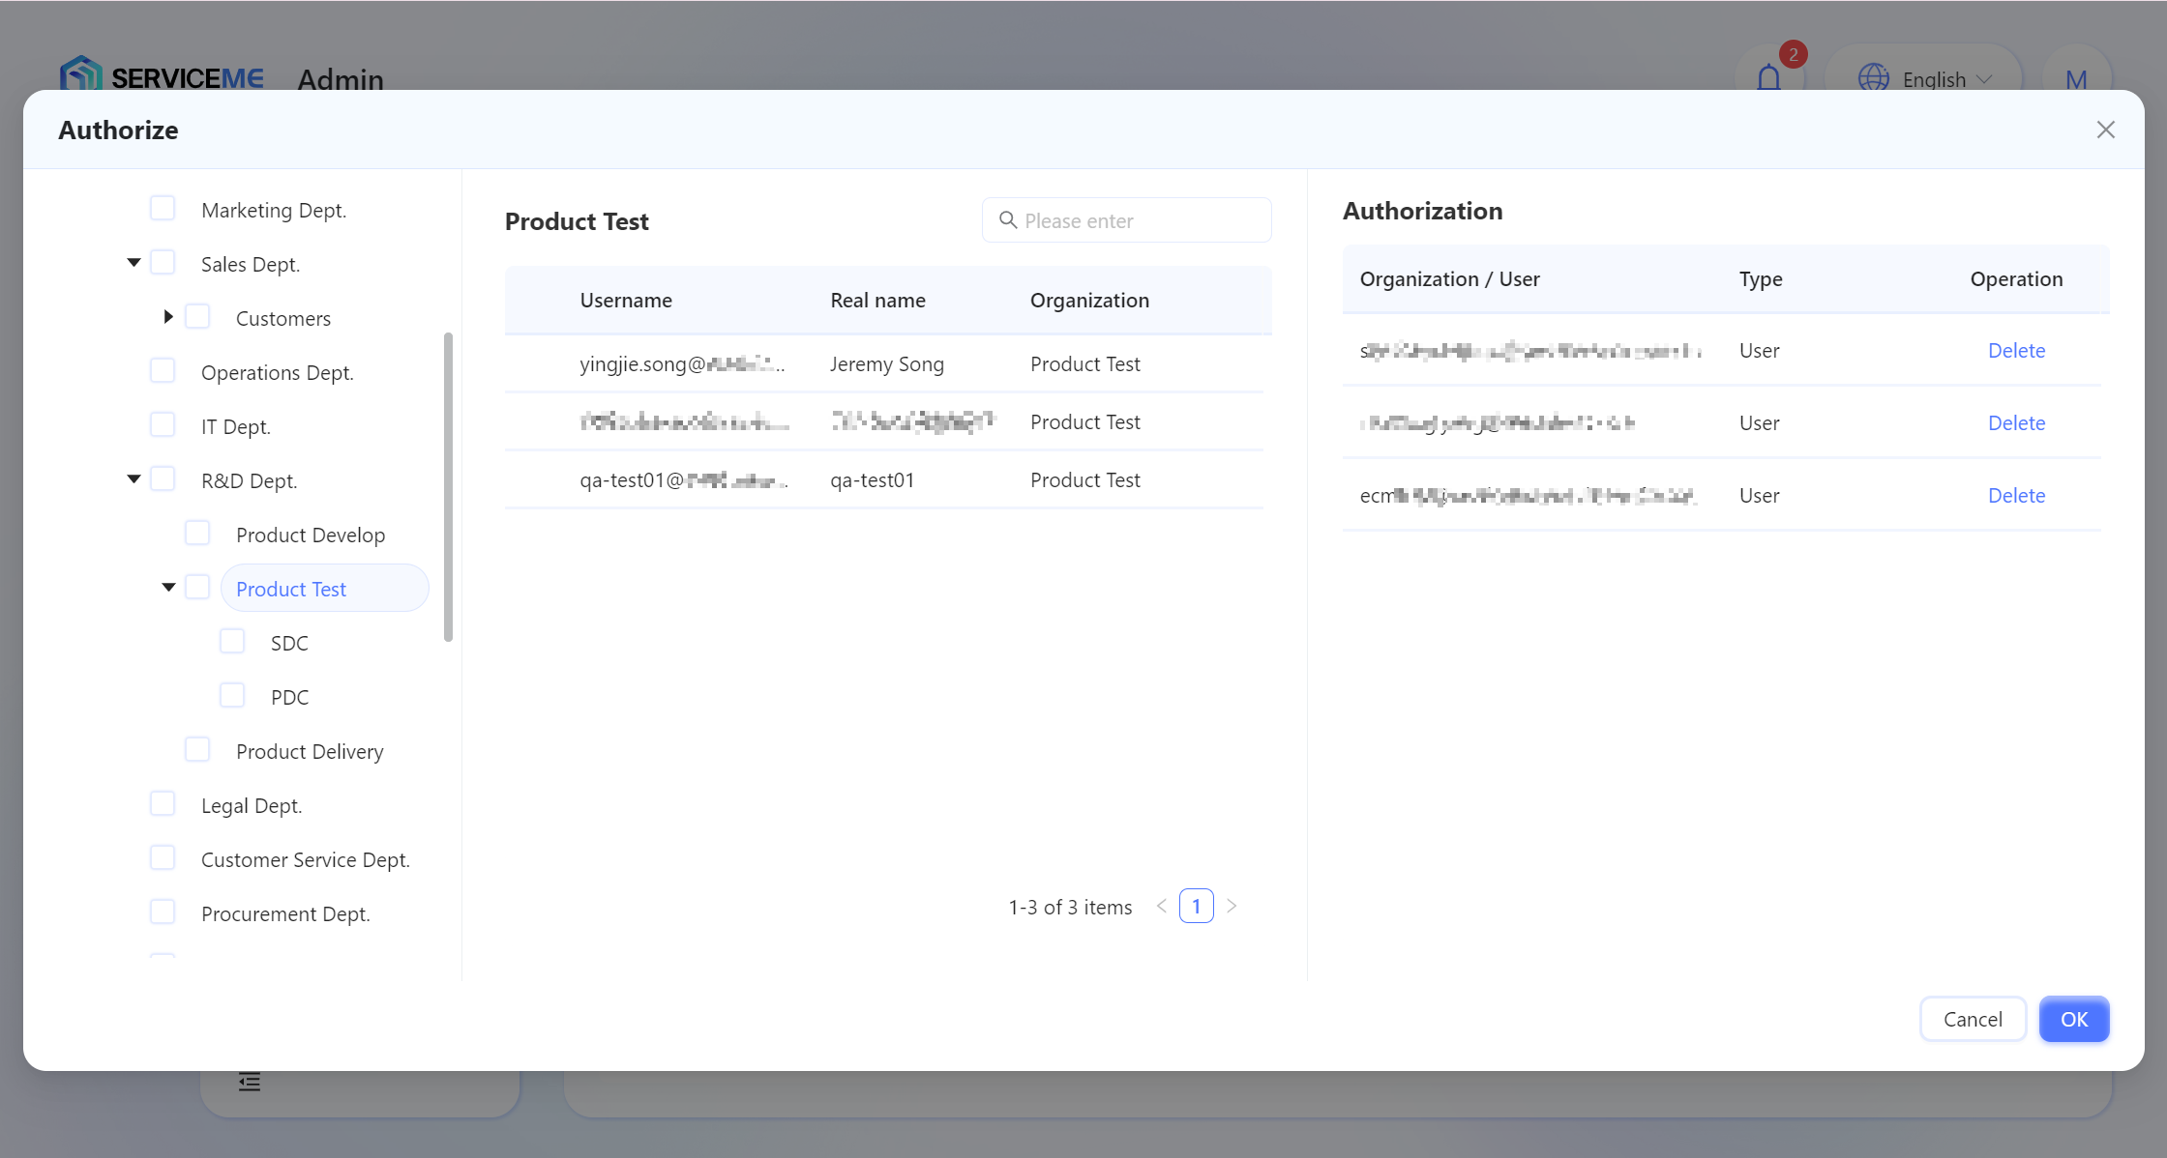Viewport: 2167px width, 1158px height.
Task: Select Product Delivery in the tree
Action: (310, 751)
